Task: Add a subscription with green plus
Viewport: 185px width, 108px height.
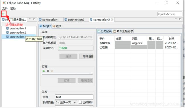Action: point(44,71)
